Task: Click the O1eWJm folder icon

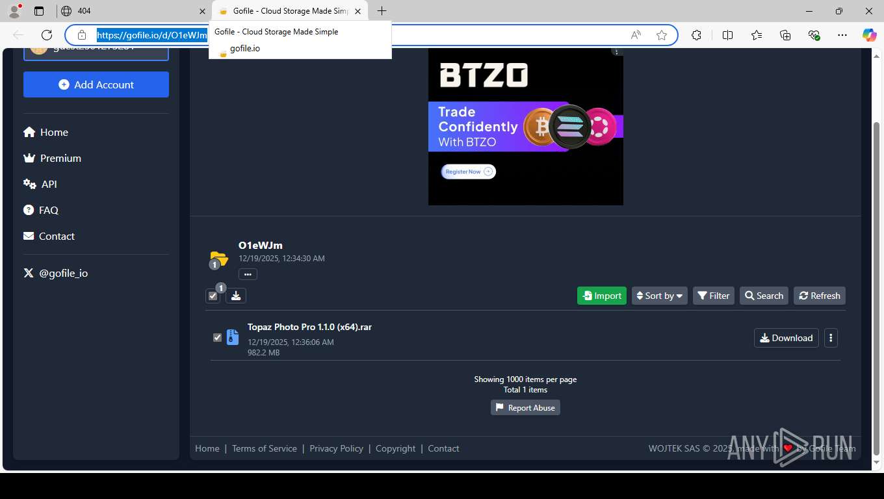Action: tap(219, 259)
